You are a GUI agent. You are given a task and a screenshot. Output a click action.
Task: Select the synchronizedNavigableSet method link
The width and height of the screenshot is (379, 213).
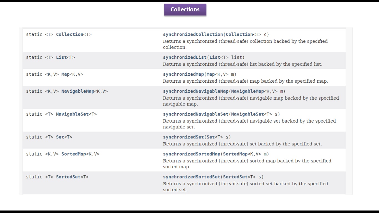[196, 114]
